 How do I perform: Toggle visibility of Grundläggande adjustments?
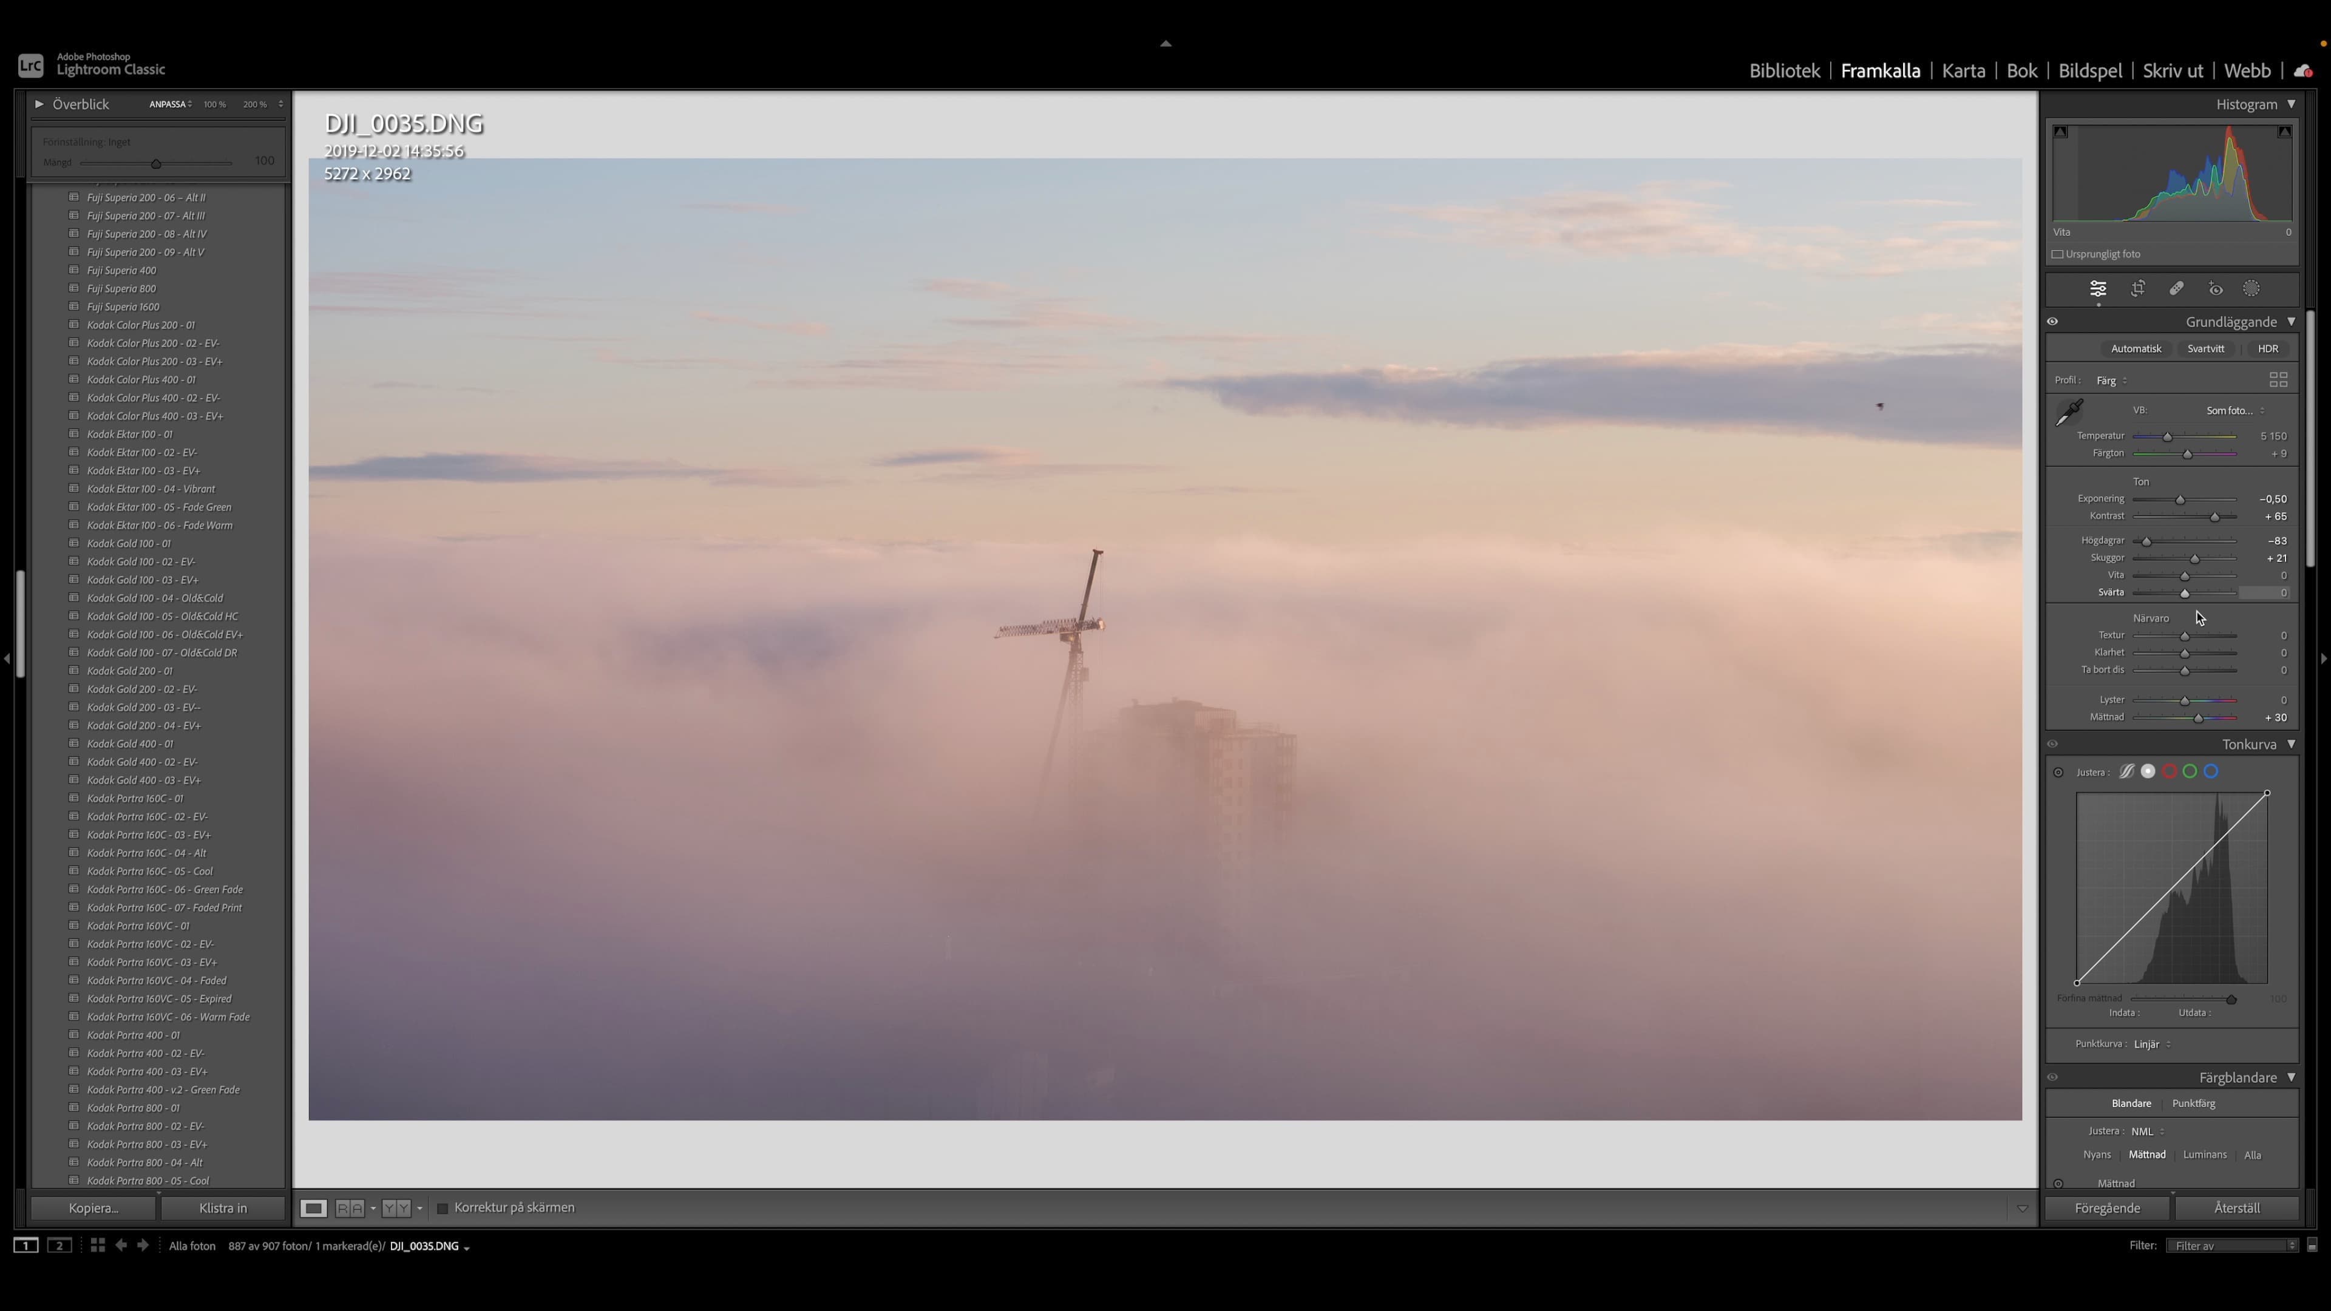[2052, 321]
